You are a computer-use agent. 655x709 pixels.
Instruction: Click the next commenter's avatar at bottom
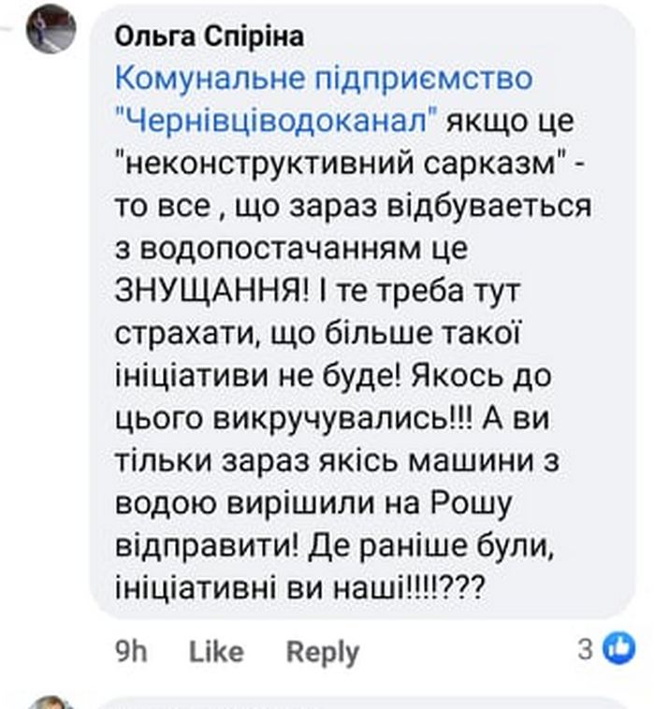pos(51,702)
